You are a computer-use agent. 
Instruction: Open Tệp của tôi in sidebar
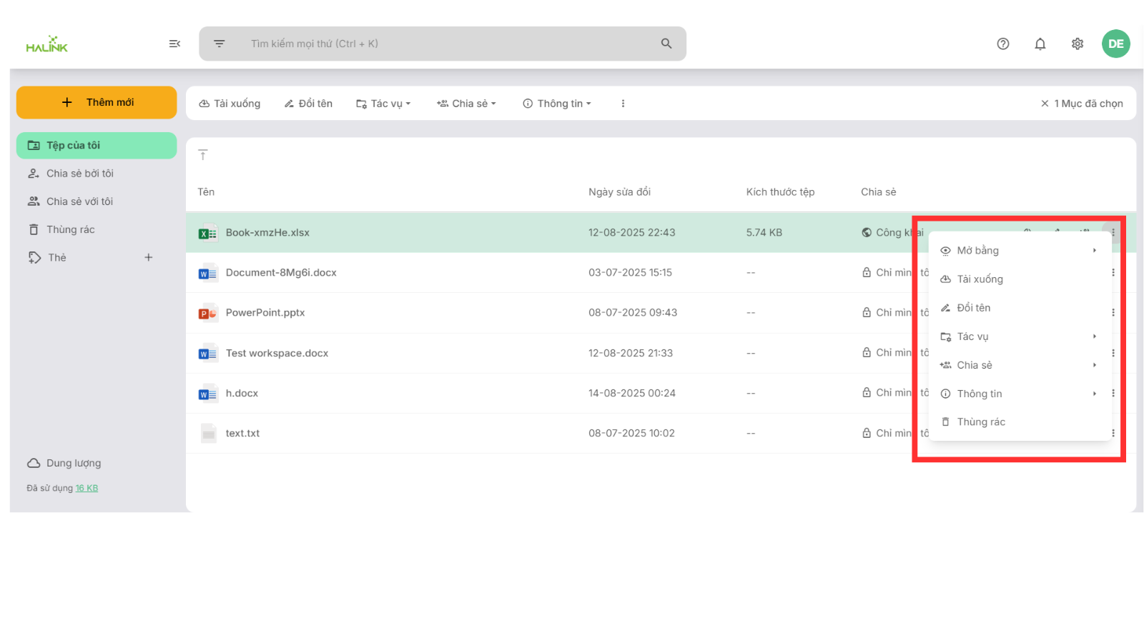click(x=97, y=145)
